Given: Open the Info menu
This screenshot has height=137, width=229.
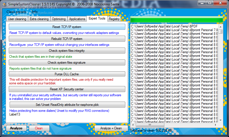Looking at the screenshot, I should click(35, 12).
